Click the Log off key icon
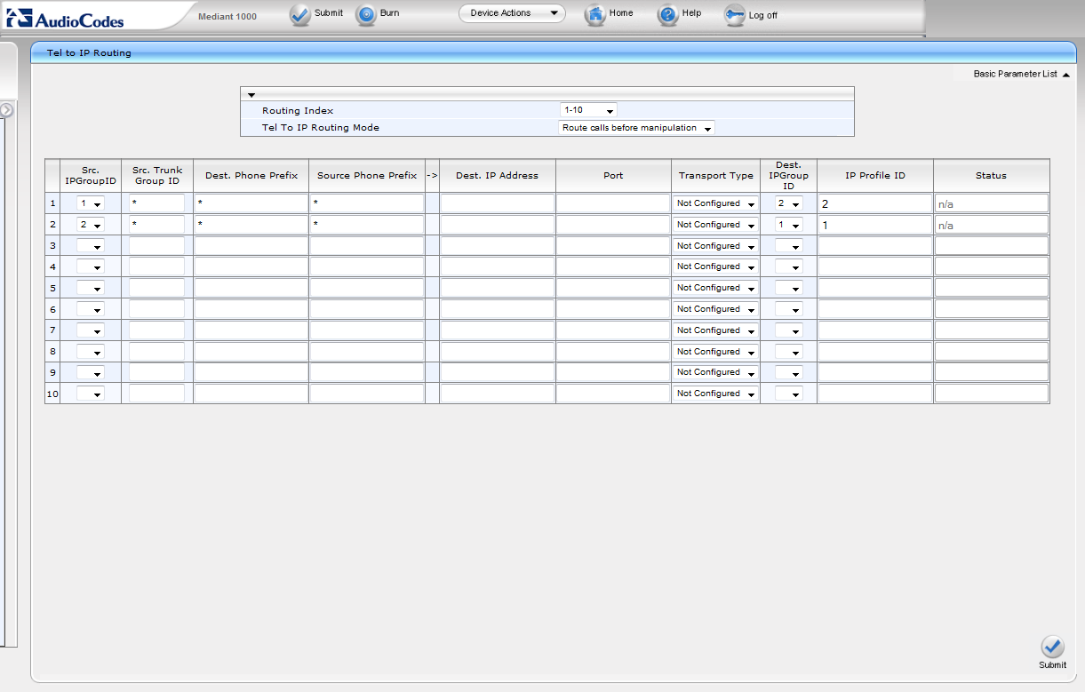 point(735,15)
